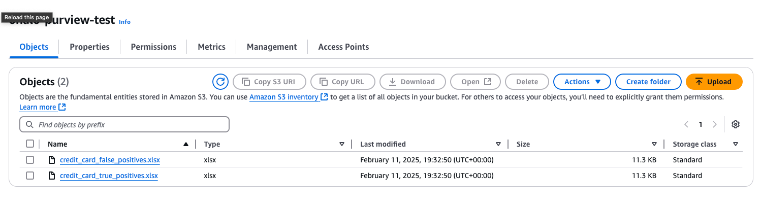This screenshot has height=207, width=761.
Task: Sort by Name column arrow
Action: pyautogui.click(x=186, y=144)
